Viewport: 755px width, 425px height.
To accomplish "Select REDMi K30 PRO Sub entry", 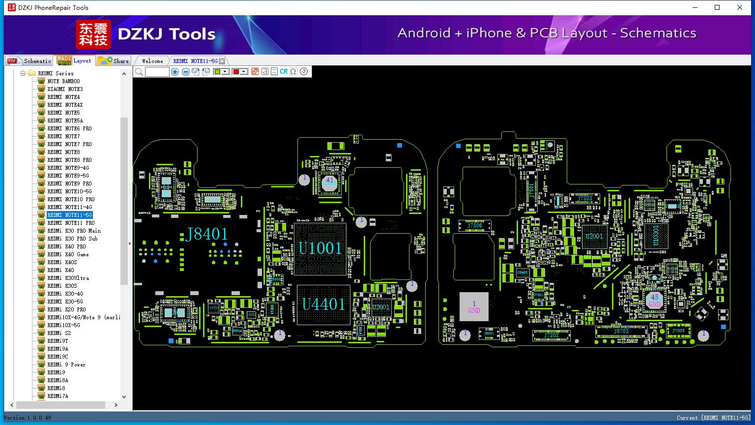I will pos(72,239).
